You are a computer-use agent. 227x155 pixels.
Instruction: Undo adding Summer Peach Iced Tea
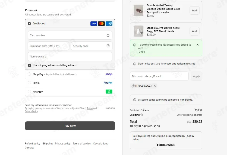tap(142, 52)
